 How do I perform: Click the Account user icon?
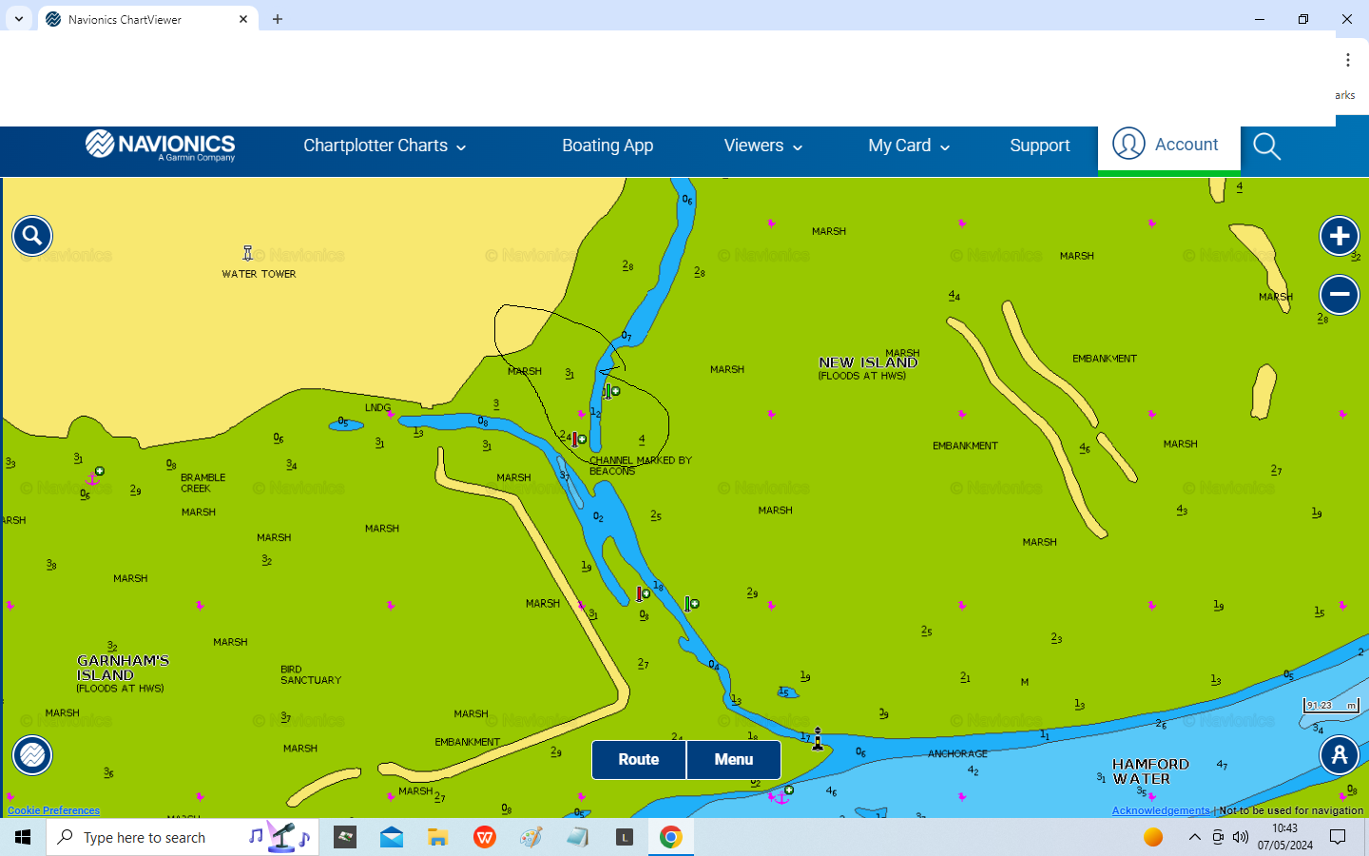coord(1128,144)
